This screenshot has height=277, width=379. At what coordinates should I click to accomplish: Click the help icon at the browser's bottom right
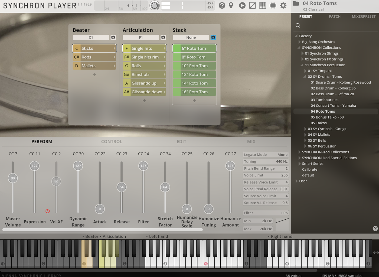pos(375,229)
